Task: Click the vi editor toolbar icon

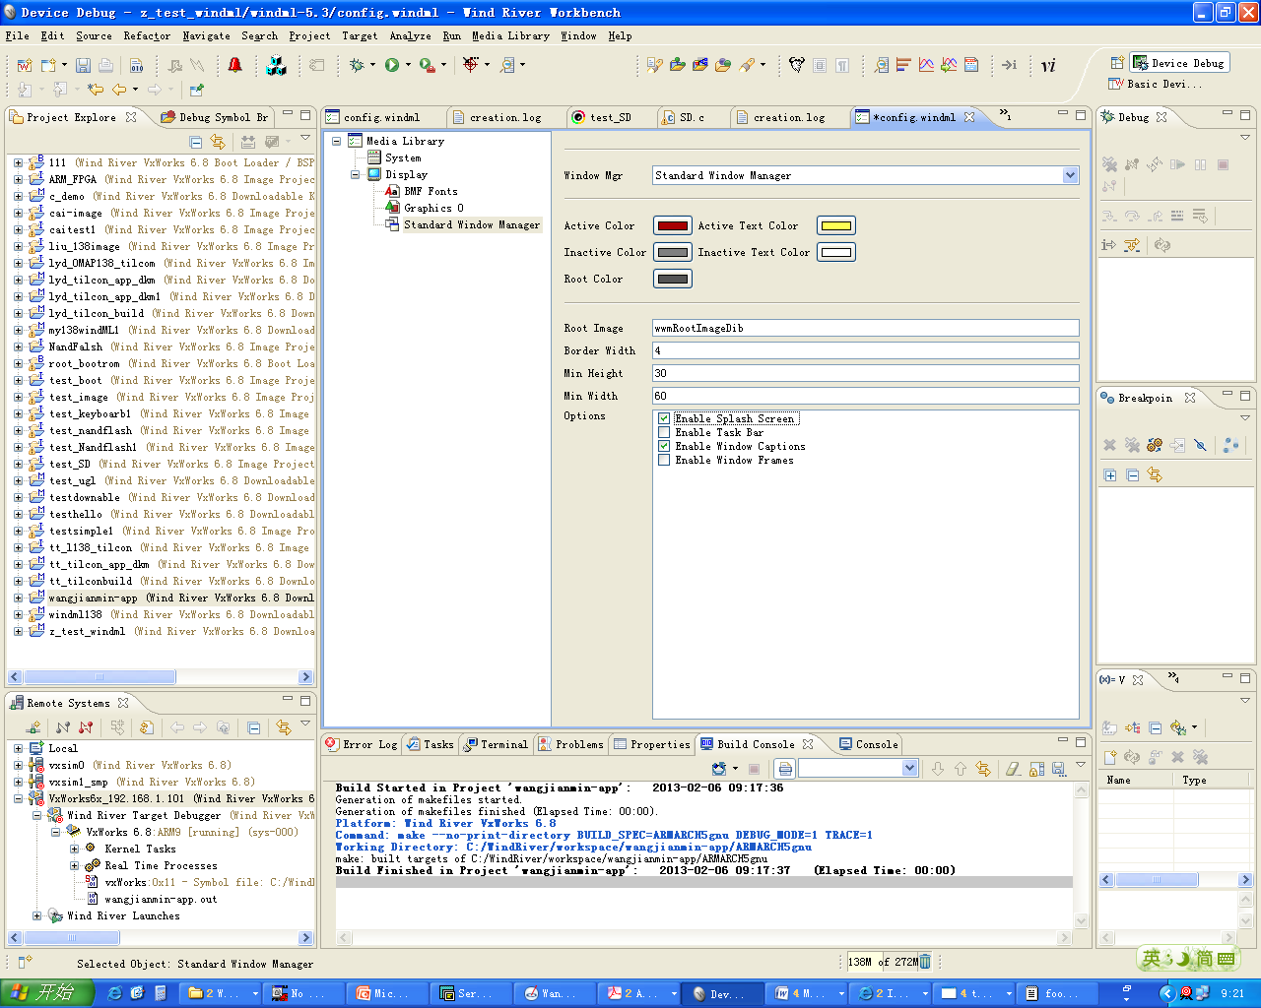Action: coord(1048,65)
